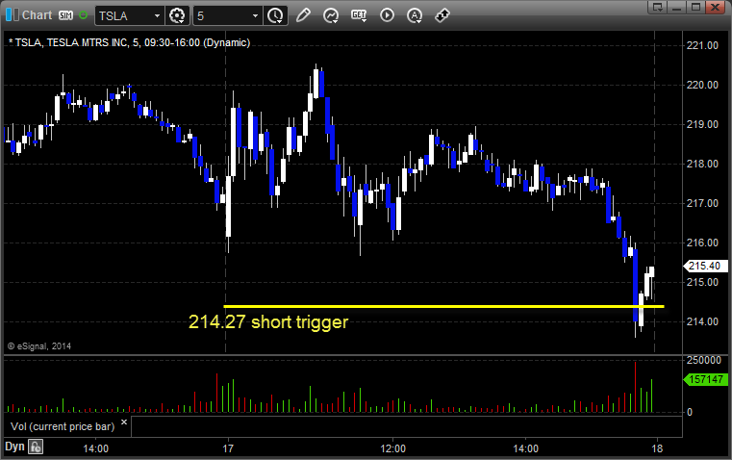Click the 214.27 short trigger annotation
Screen dimensions: 732x460
(268, 321)
